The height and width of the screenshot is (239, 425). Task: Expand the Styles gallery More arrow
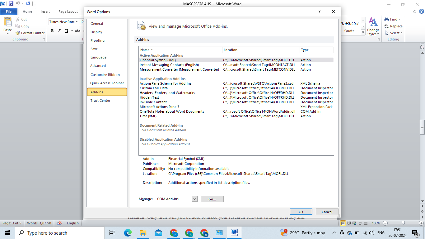(363, 32)
